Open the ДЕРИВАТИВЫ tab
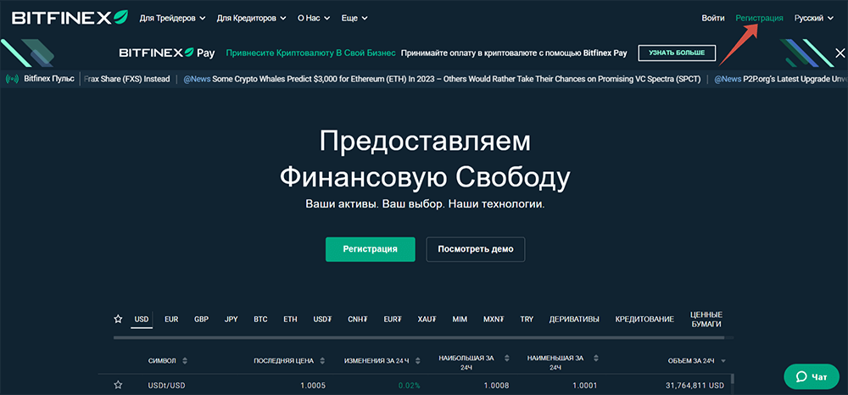The width and height of the screenshot is (848, 395). pos(574,320)
